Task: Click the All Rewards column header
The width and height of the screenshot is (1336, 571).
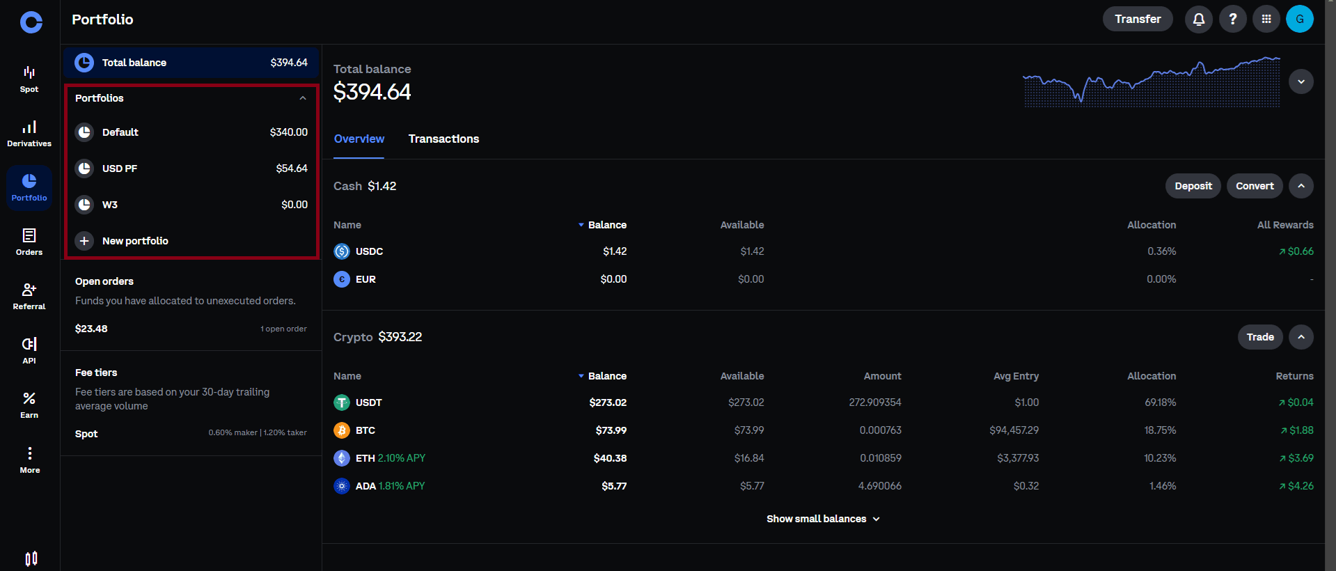Action: tap(1285, 225)
